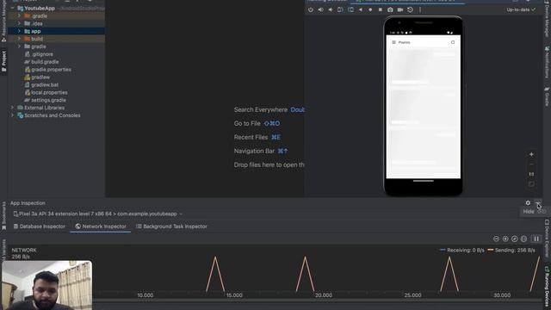Click the 15.000 timeline marker
The image size is (551, 310).
click(234, 295)
